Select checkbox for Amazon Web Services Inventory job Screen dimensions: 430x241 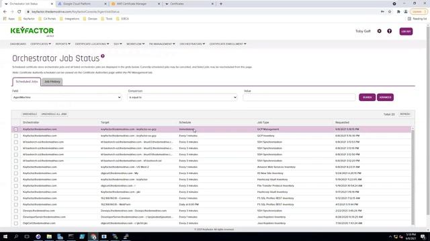[16, 167]
